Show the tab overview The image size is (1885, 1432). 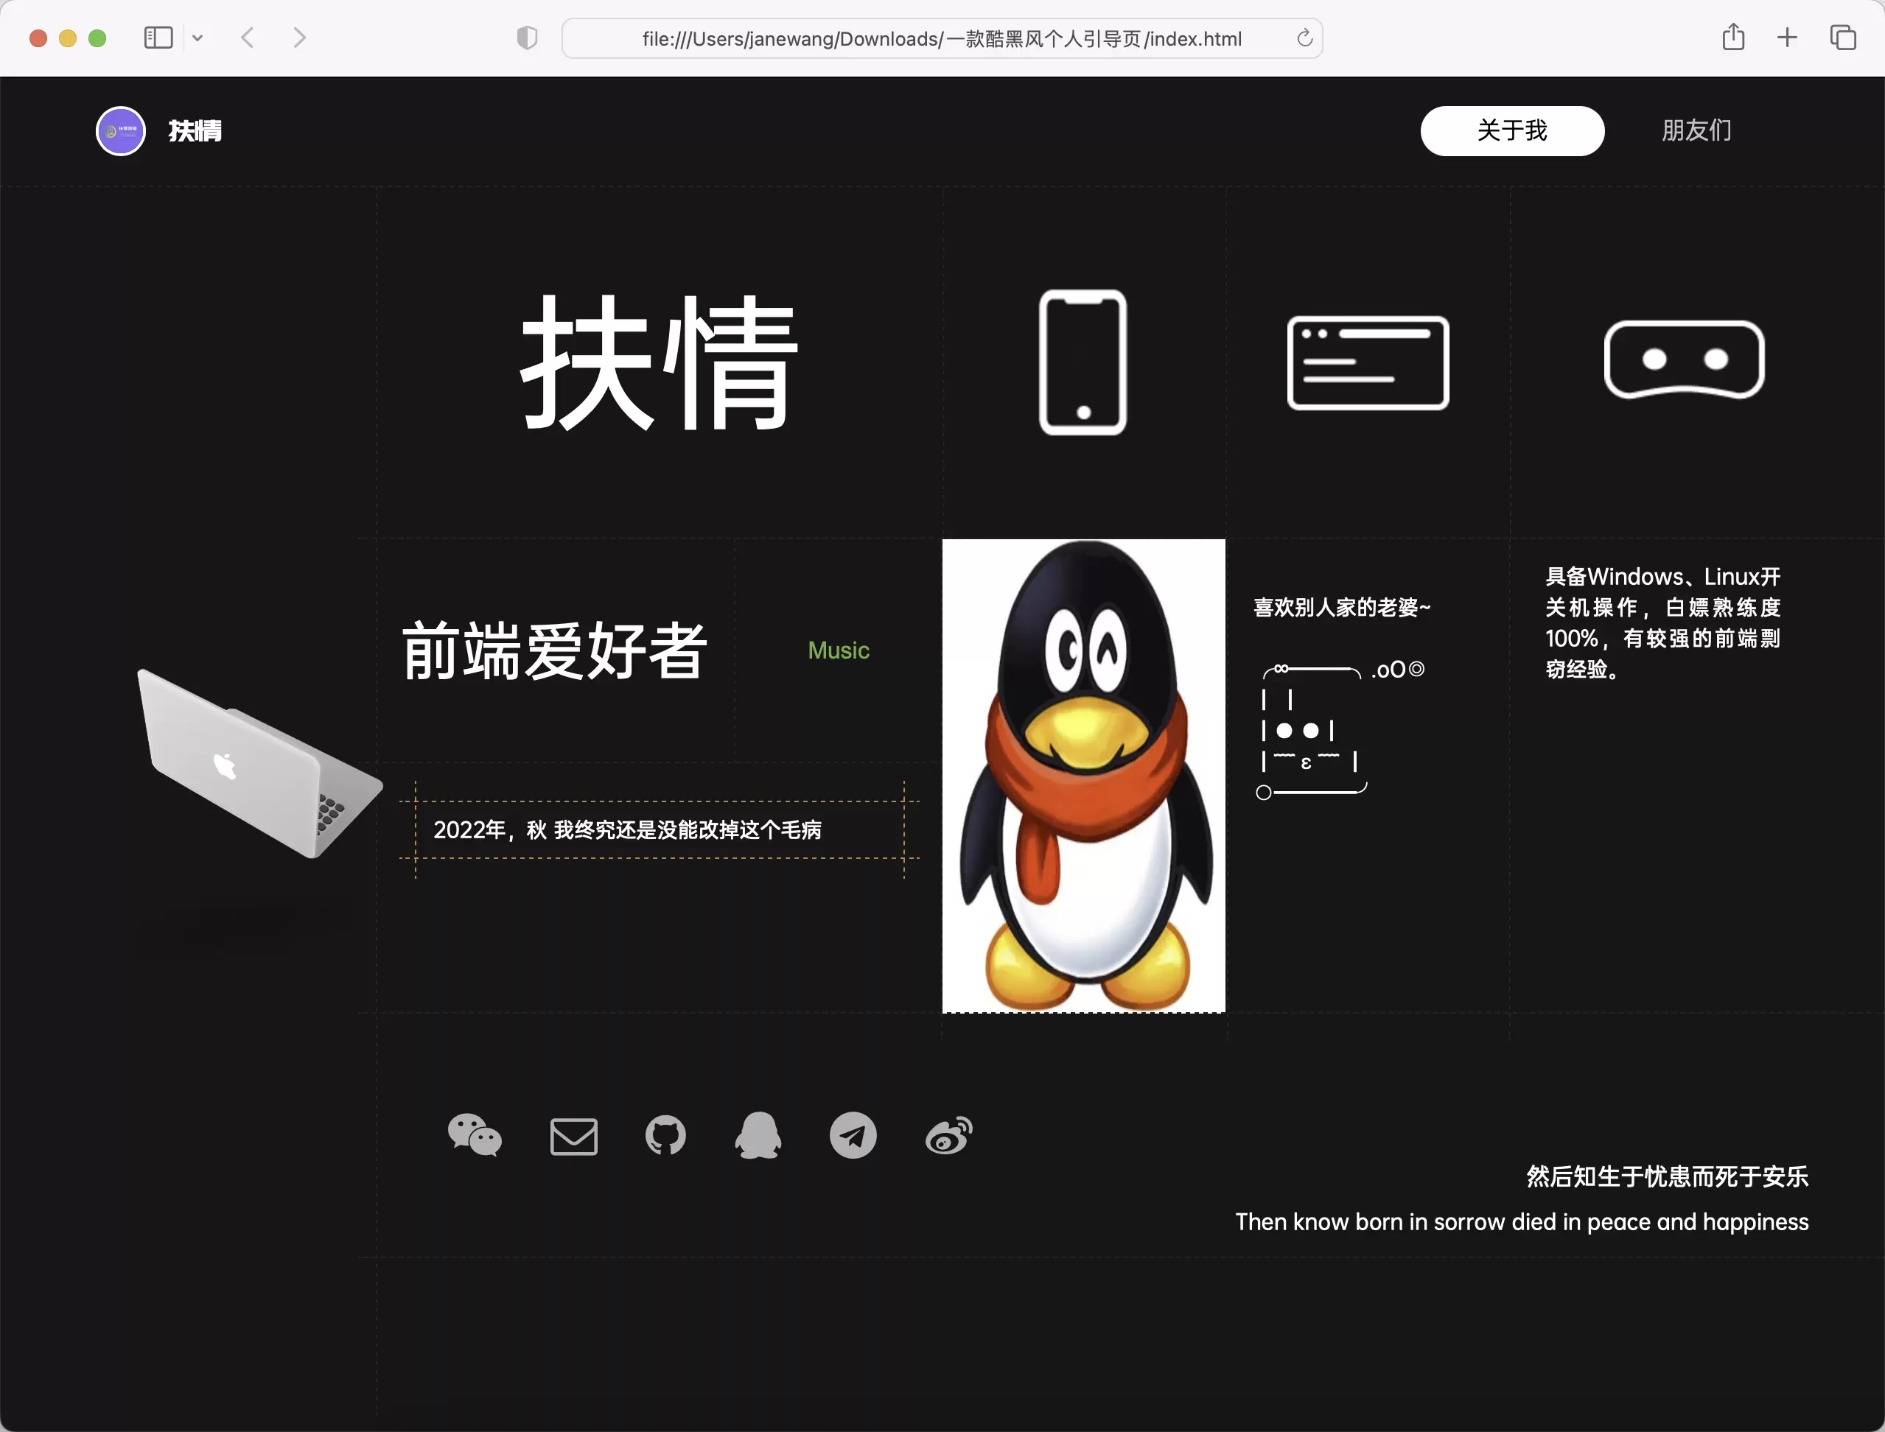click(x=1842, y=38)
